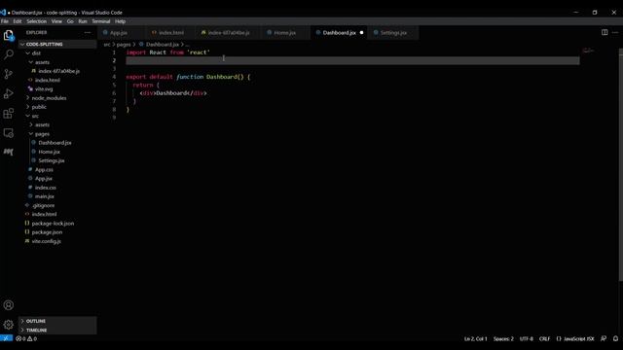Click UTF-8 encoding in status bar
The height and width of the screenshot is (350, 623).
click(527, 338)
